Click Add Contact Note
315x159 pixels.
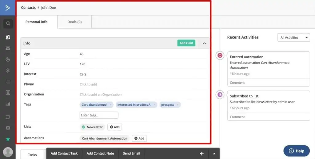pyautogui.click(x=100, y=153)
